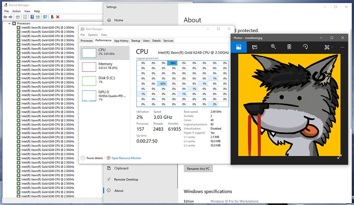Click the Windows specifications heading in Settings
This screenshot has width=354, height=205.
click(x=208, y=191)
